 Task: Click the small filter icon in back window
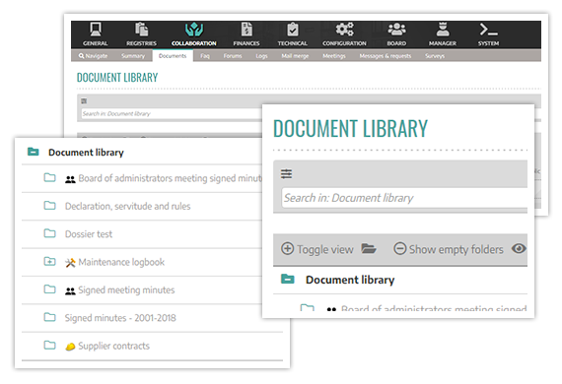coord(84,100)
